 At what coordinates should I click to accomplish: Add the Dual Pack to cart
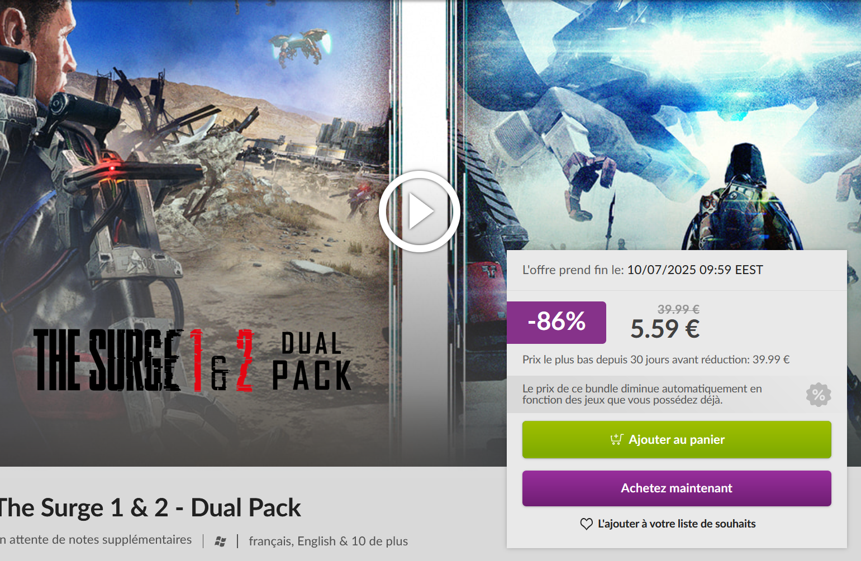tap(677, 440)
